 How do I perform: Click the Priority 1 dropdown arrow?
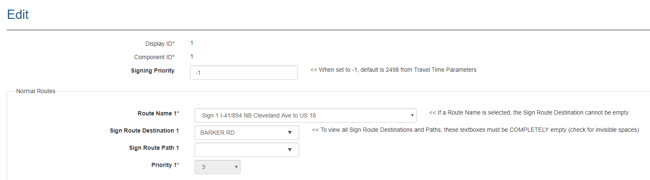pos(236,167)
